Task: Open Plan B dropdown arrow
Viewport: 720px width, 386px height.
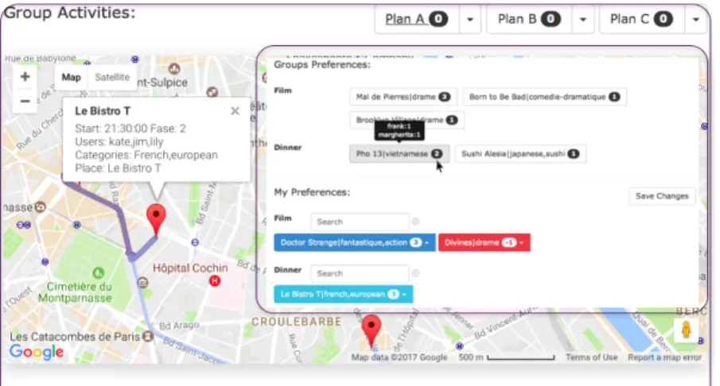Action: 582,19
